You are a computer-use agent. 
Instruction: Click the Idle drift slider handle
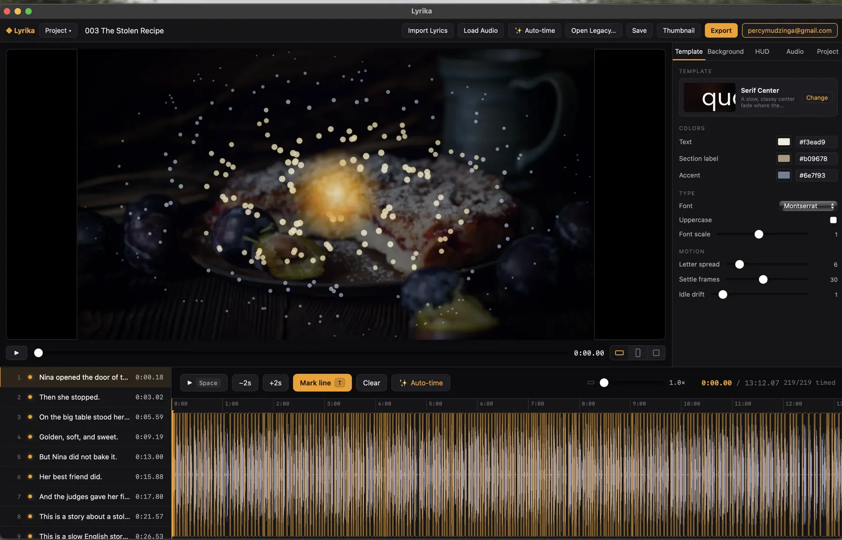pos(723,294)
